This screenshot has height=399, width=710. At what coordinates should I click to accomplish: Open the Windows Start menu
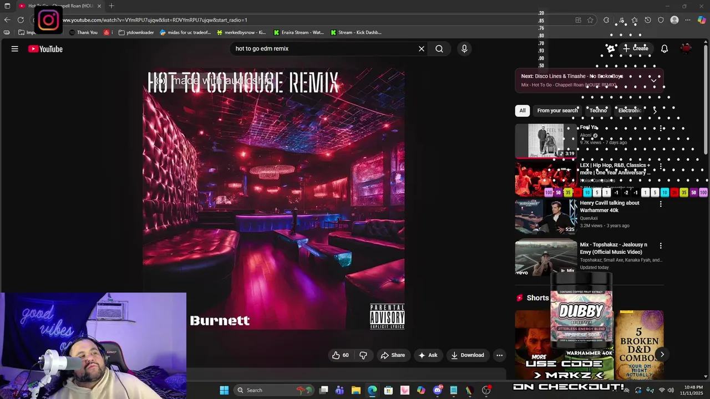(x=224, y=390)
